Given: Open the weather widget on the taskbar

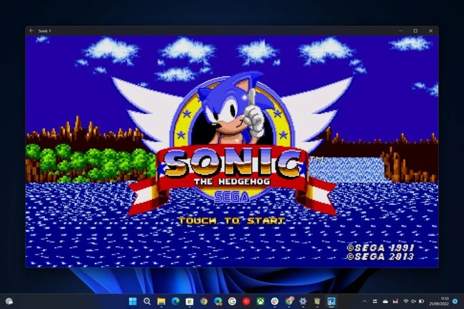Looking at the screenshot, I should point(9,301).
